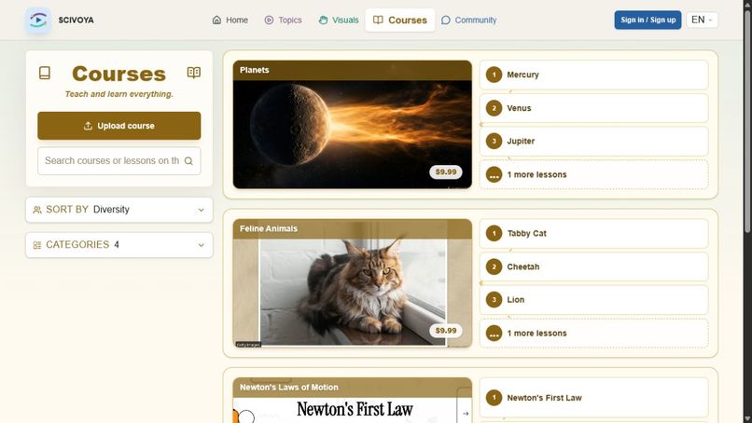752x423 pixels.
Task: Click the upload arrow icon in Upload course
Action: coord(88,126)
